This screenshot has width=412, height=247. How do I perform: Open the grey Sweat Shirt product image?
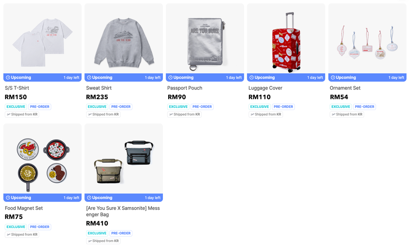click(124, 38)
